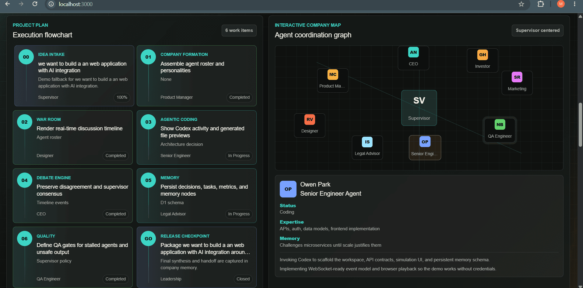Open the Chrome three-dot menu
This screenshot has height=288, width=583.
click(x=574, y=4)
